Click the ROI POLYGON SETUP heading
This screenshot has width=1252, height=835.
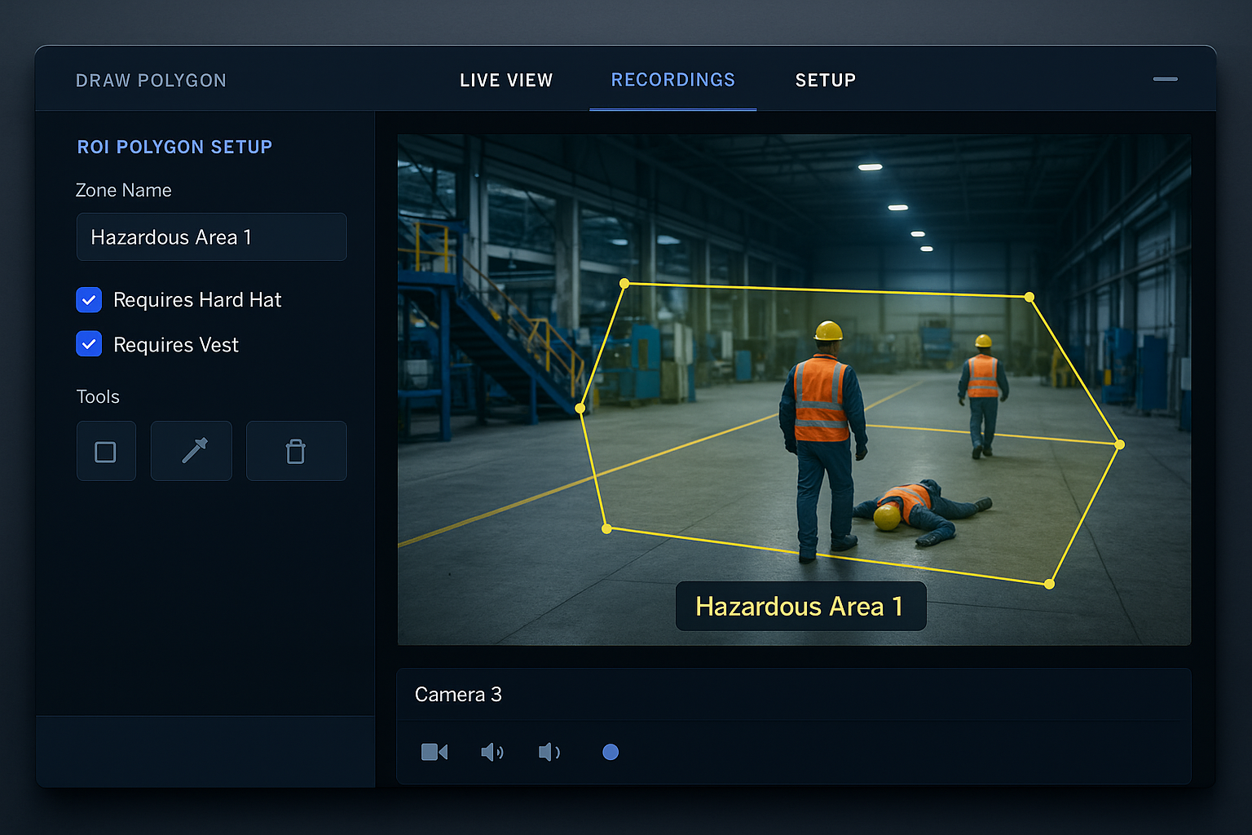(174, 147)
